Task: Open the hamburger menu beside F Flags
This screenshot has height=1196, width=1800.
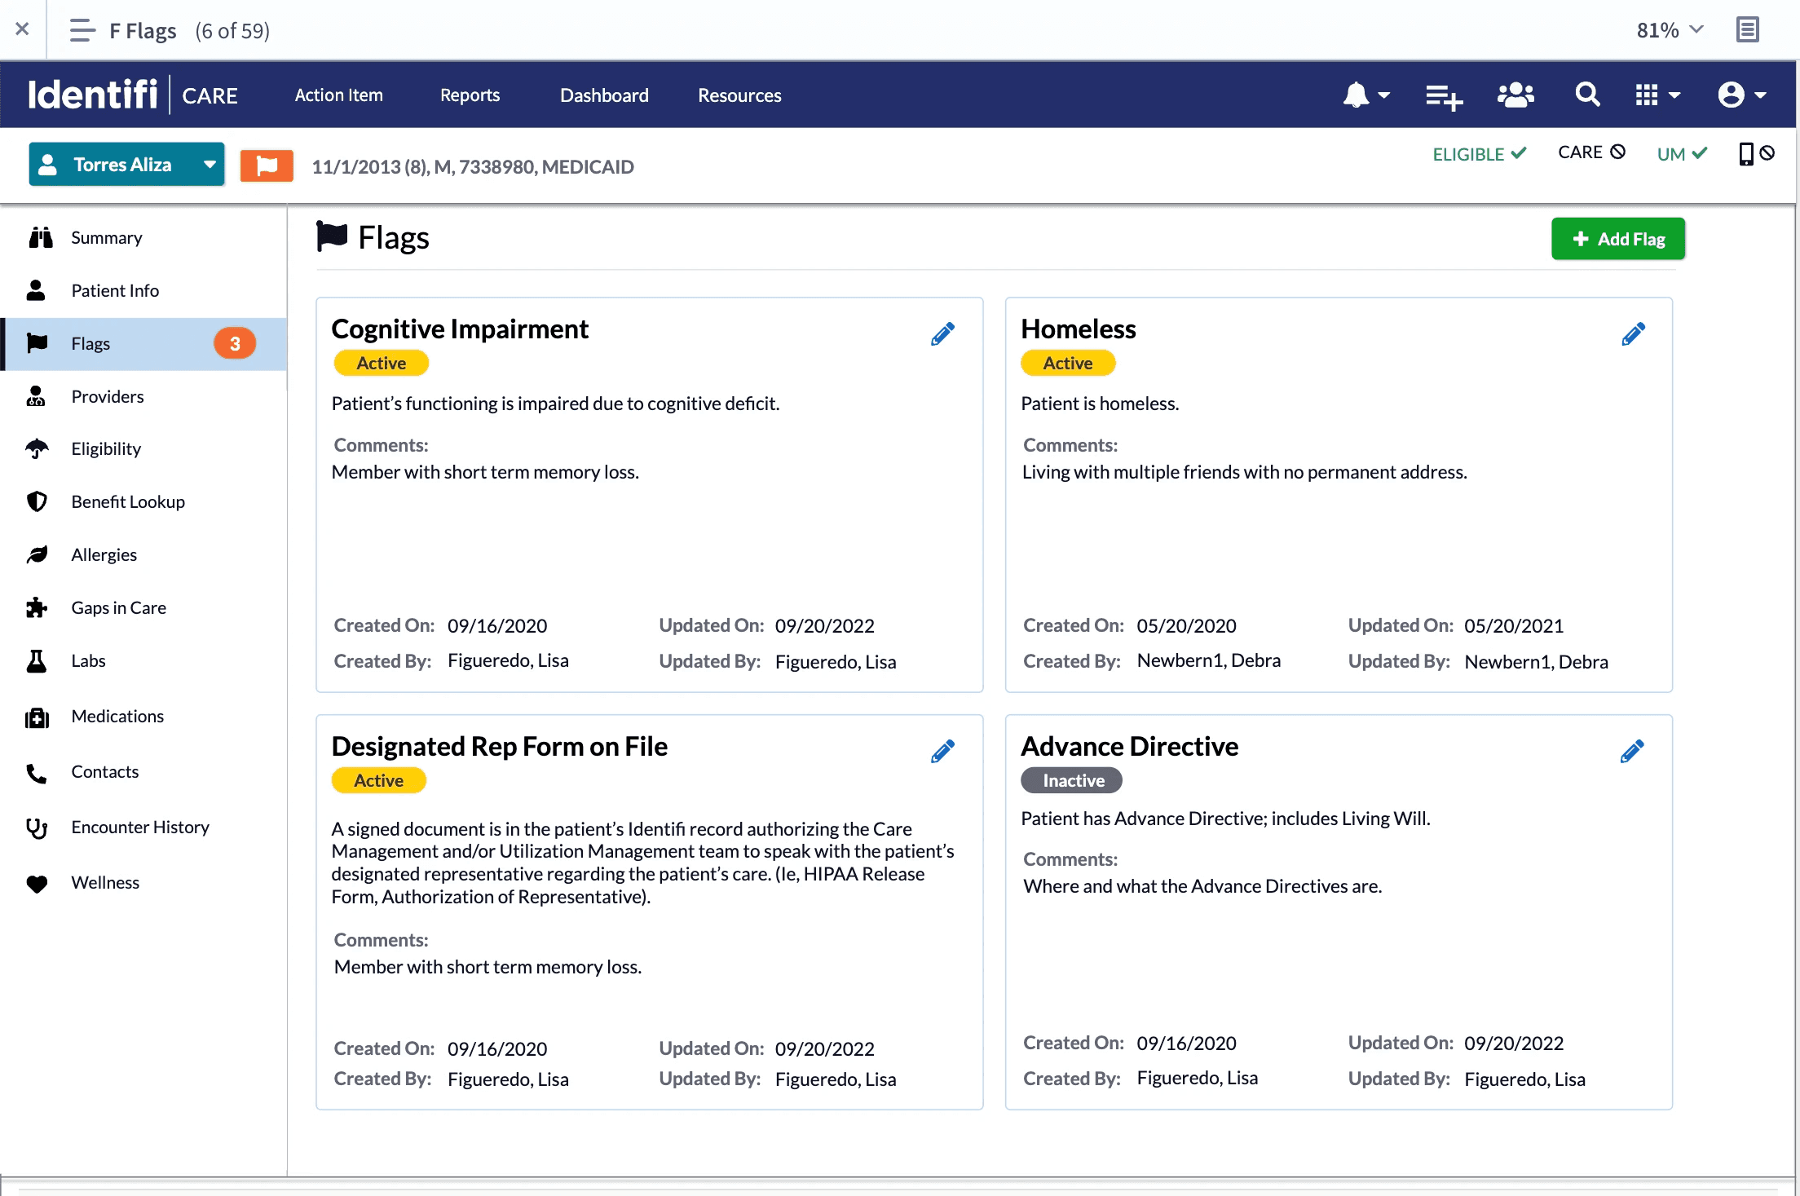Action: [82, 30]
